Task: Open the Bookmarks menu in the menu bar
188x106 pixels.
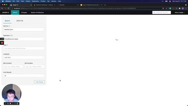Action: [35, 1]
